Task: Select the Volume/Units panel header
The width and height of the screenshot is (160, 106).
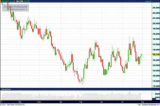Action: [6, 89]
